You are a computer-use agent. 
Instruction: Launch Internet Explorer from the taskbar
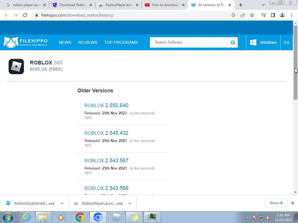[x=26, y=217]
